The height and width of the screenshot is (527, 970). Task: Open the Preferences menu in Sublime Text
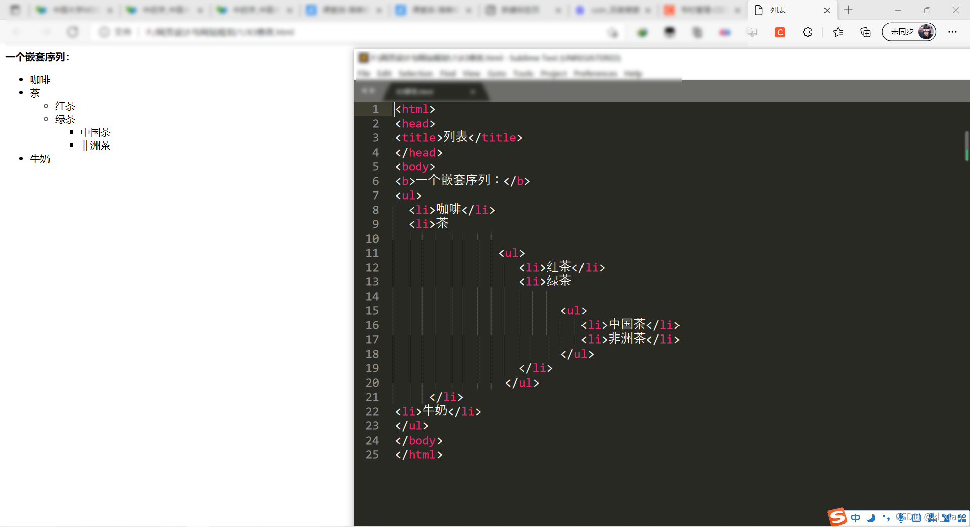(595, 74)
